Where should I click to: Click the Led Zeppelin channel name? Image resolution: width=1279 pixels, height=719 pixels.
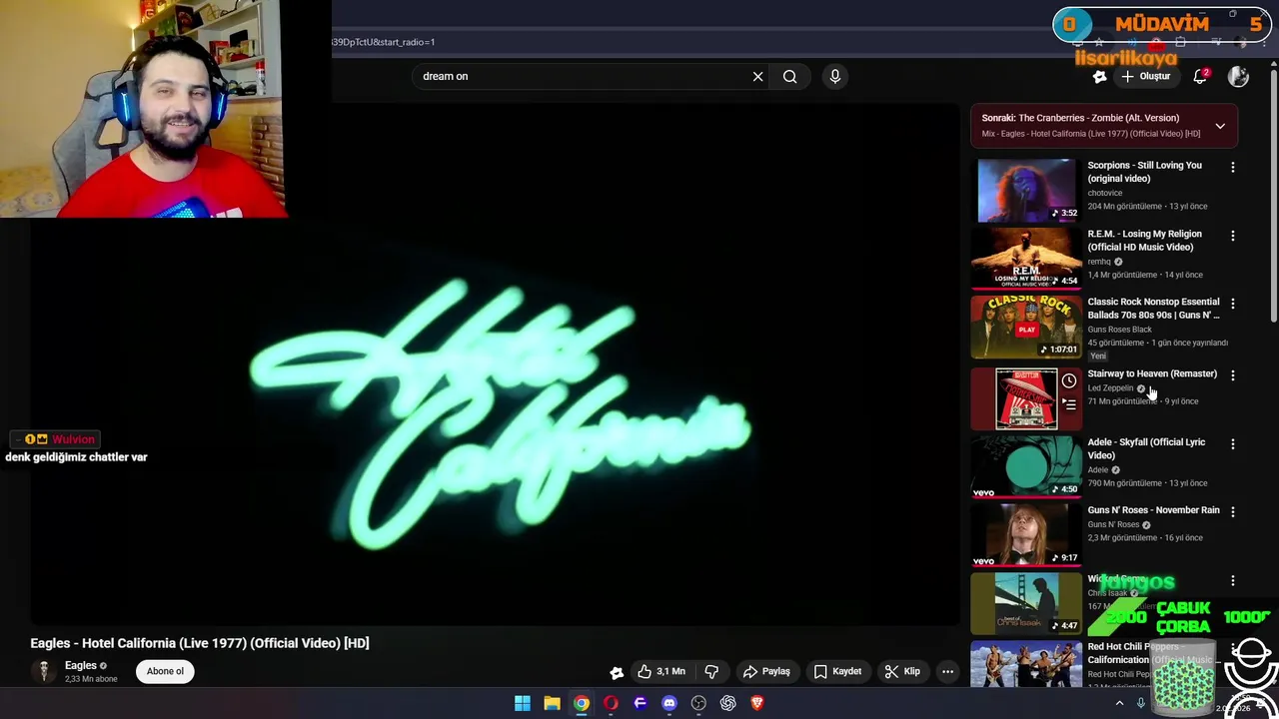(1110, 388)
